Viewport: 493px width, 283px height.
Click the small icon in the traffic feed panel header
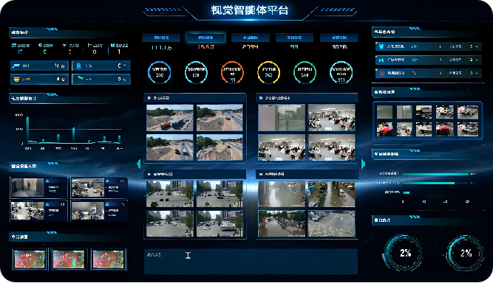(149, 174)
